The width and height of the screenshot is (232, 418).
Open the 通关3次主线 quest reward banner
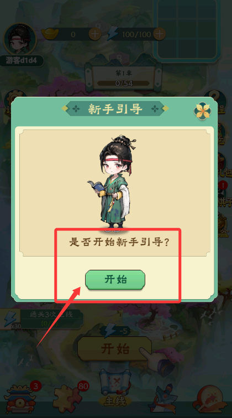(42, 319)
